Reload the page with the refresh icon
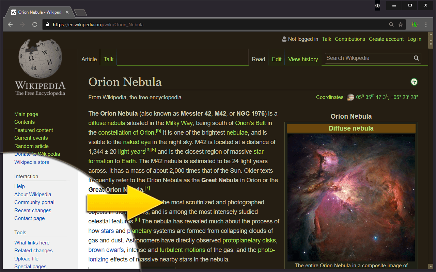 (35, 24)
